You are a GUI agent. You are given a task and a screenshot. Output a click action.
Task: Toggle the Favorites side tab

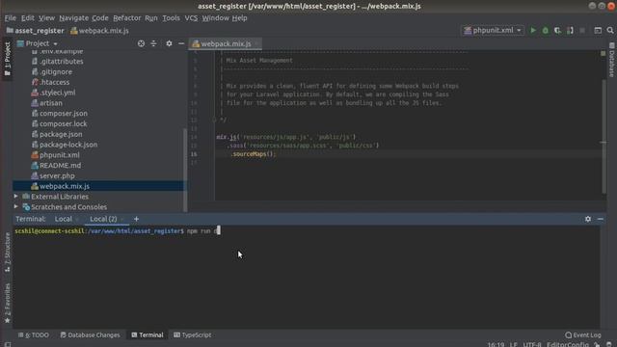pyautogui.click(x=7, y=304)
